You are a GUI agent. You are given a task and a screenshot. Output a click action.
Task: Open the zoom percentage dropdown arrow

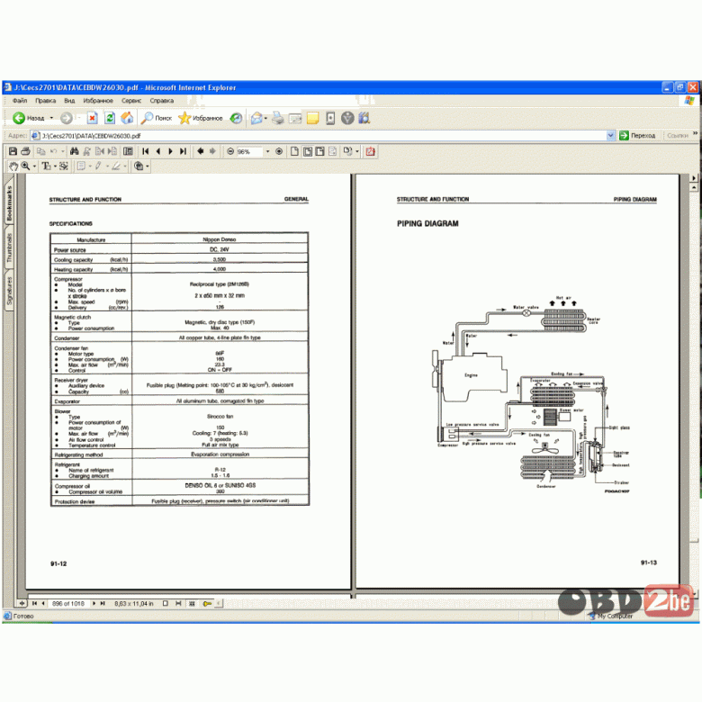(267, 152)
